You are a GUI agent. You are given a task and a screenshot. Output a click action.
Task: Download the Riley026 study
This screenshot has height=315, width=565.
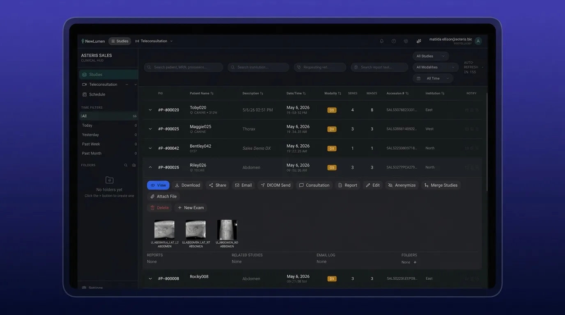[187, 185]
